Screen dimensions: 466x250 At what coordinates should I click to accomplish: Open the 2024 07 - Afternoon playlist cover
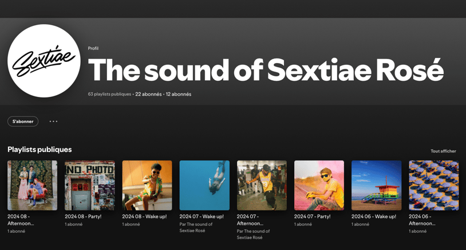(262, 185)
